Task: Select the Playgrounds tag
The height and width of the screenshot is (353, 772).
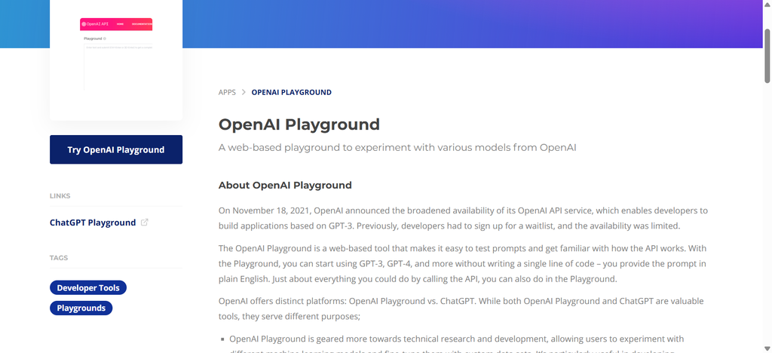Action: [81, 308]
